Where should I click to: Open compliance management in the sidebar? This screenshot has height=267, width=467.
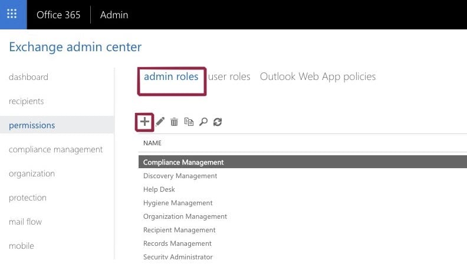pyautogui.click(x=55, y=149)
